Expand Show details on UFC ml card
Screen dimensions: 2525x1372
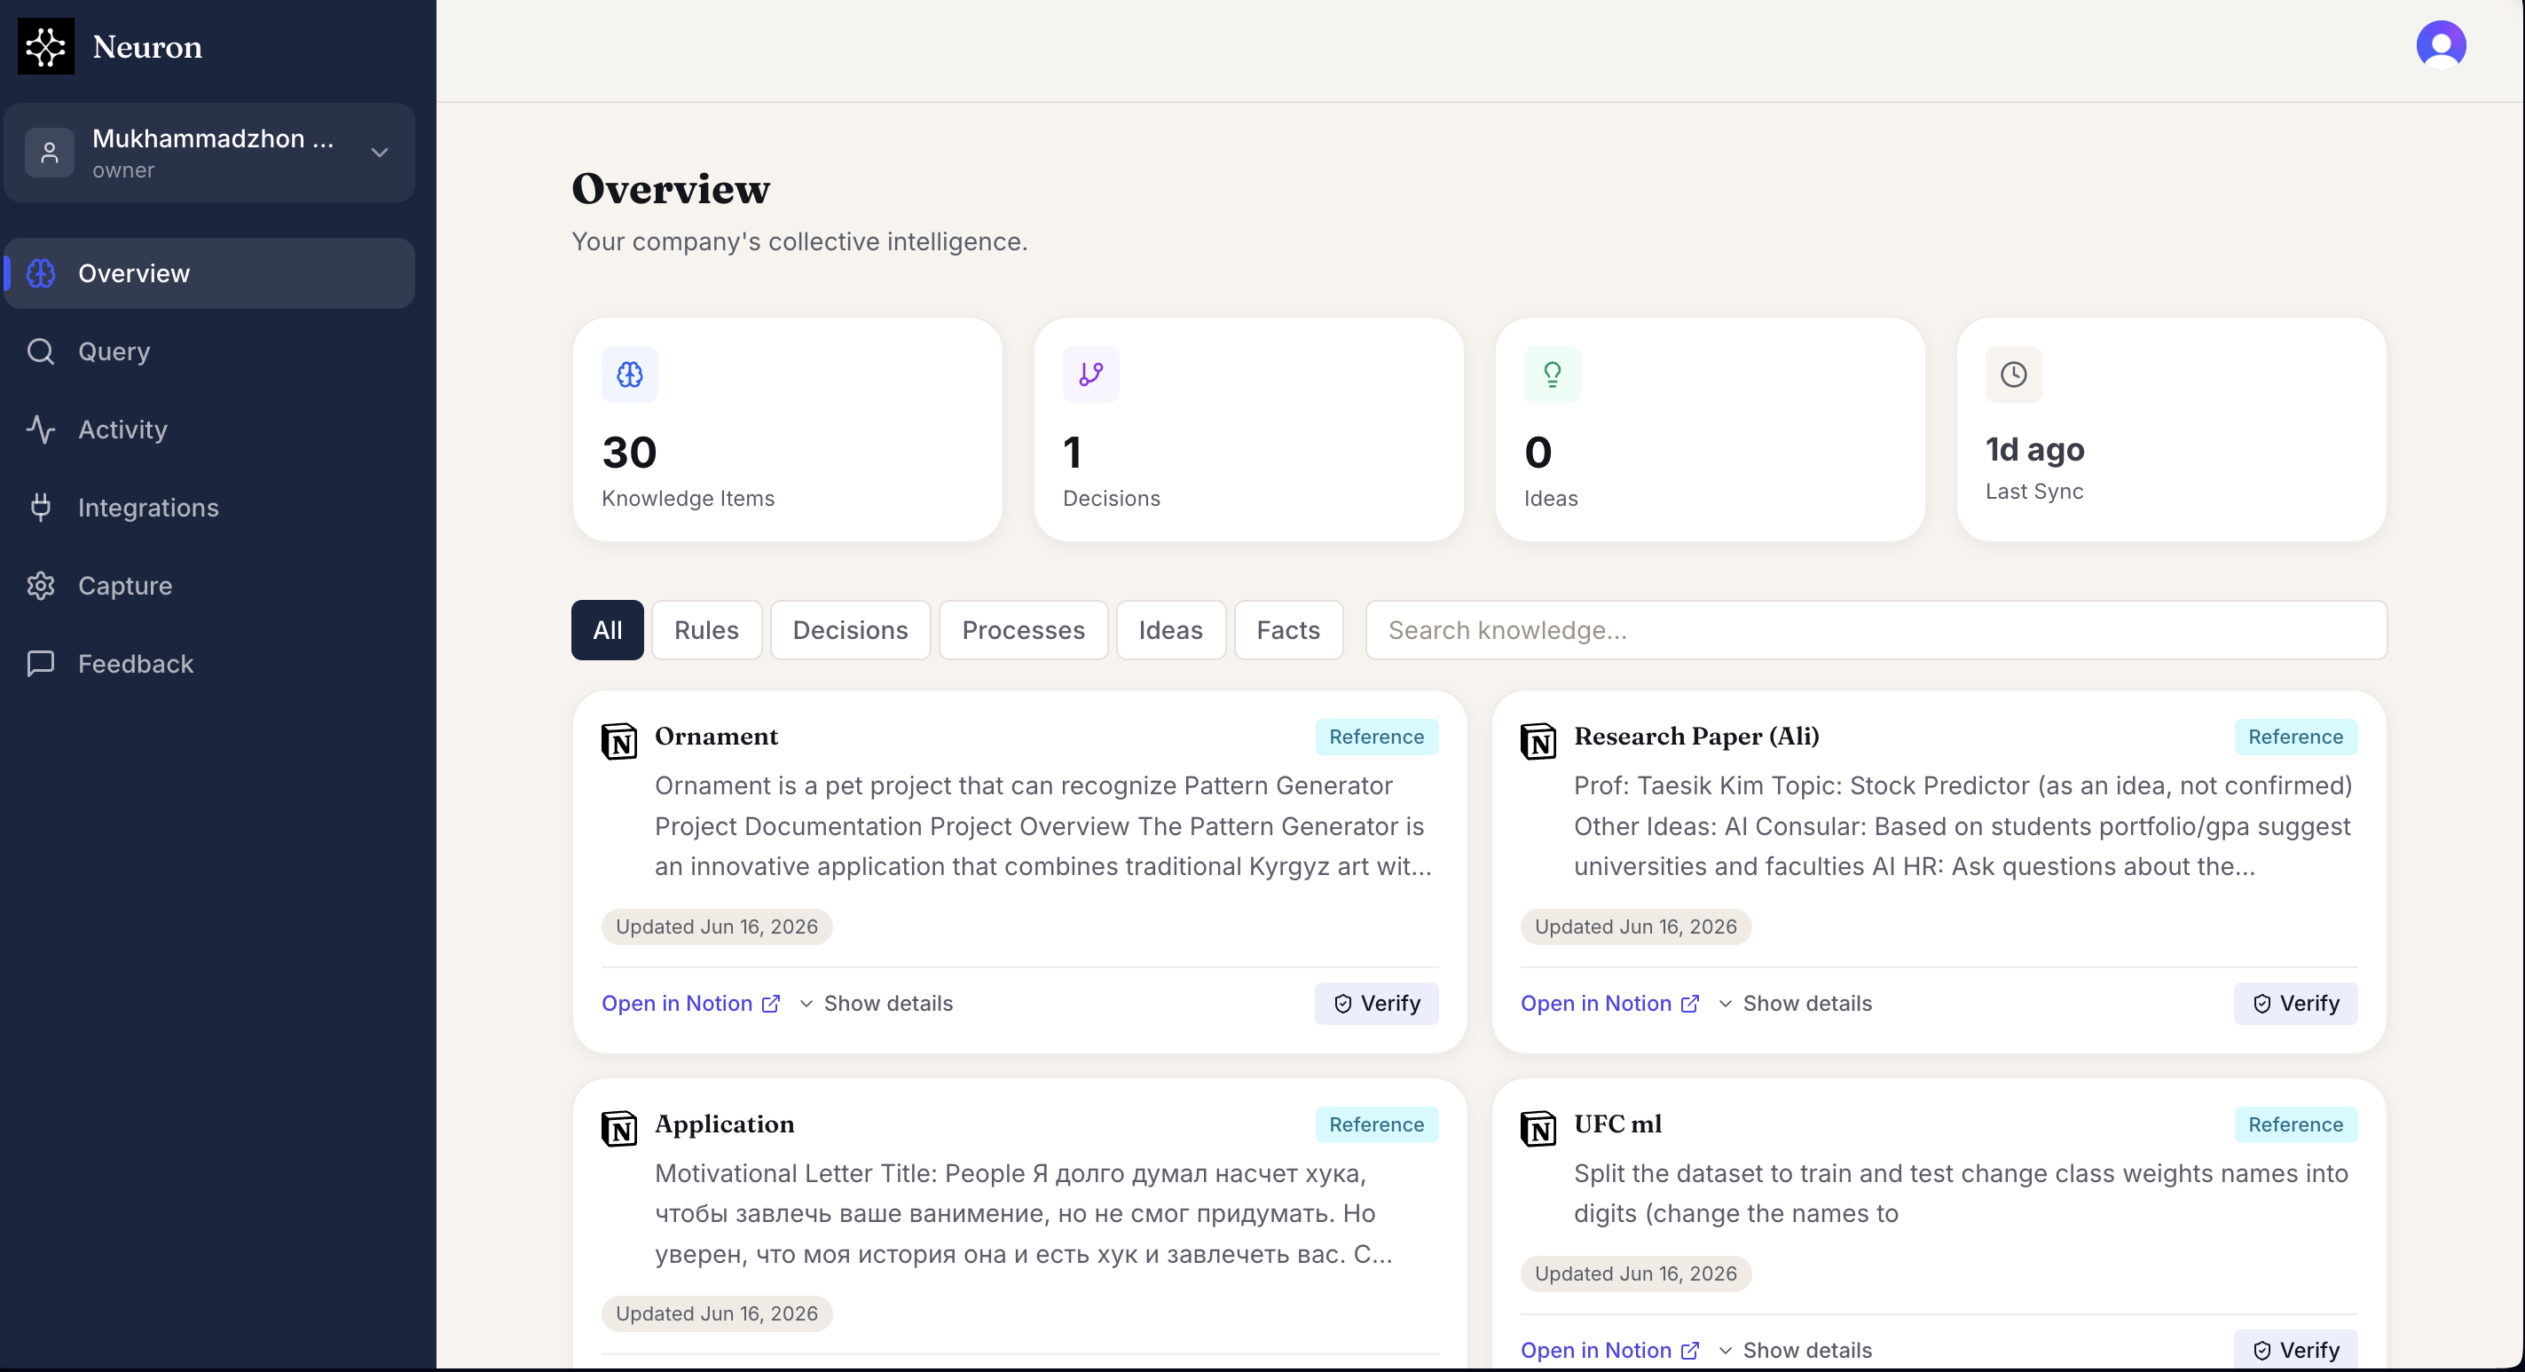point(1795,1351)
